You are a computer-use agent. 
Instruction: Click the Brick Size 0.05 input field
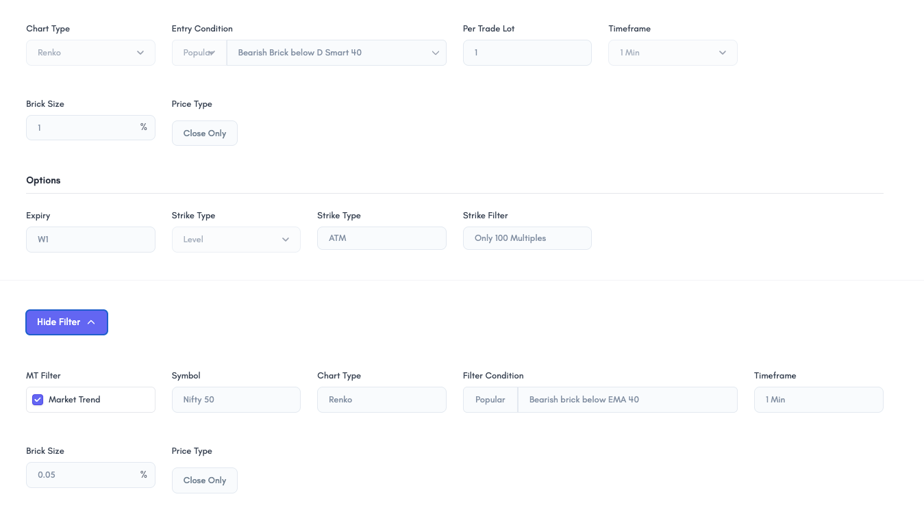(x=82, y=475)
